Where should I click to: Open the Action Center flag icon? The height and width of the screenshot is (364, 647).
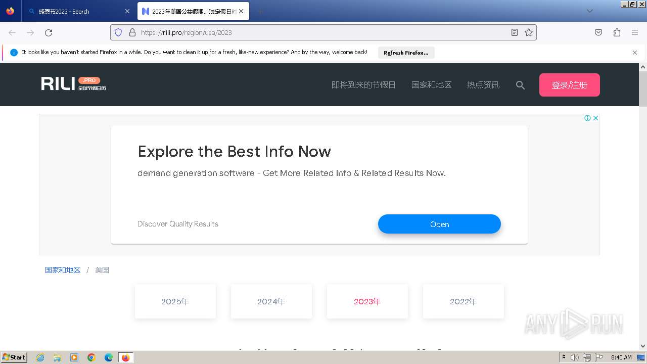599,357
